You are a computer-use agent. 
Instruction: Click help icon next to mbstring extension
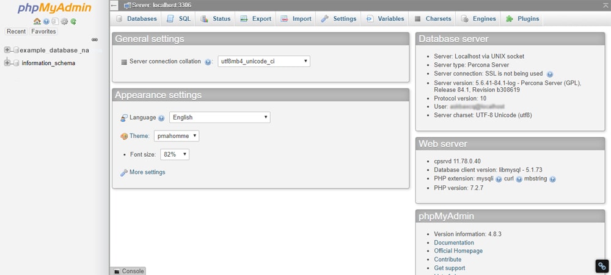click(552, 179)
